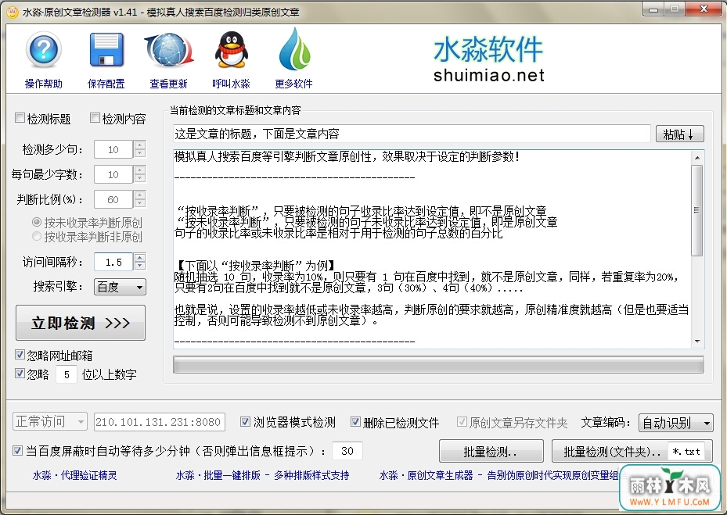
Task: Open the 正常访问 dropdown
Action: [49, 421]
